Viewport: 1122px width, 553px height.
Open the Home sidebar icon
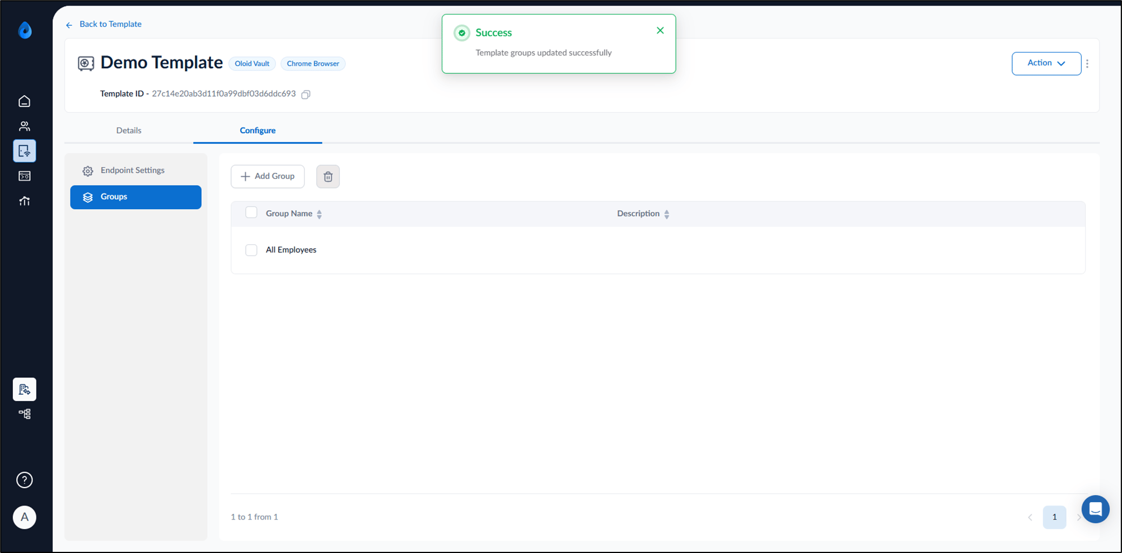click(x=25, y=101)
